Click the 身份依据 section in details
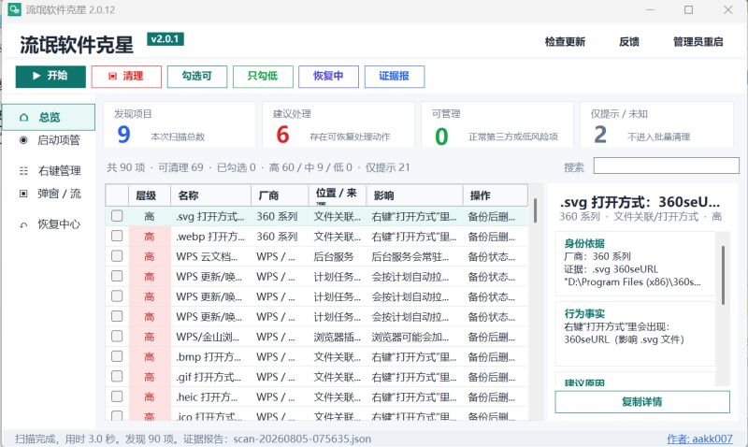The height and width of the screenshot is (447, 748). tap(635, 264)
